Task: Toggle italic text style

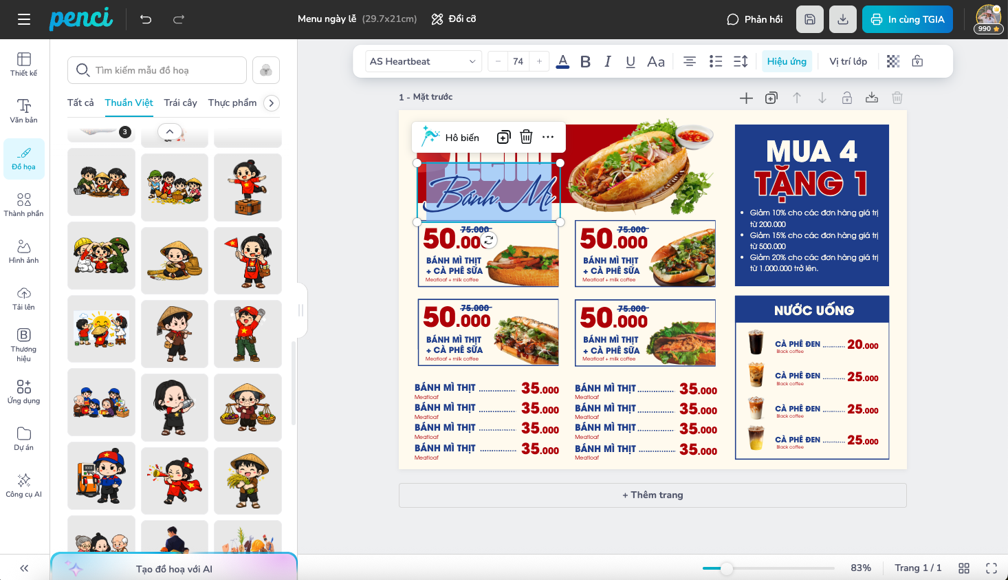Action: (608, 61)
